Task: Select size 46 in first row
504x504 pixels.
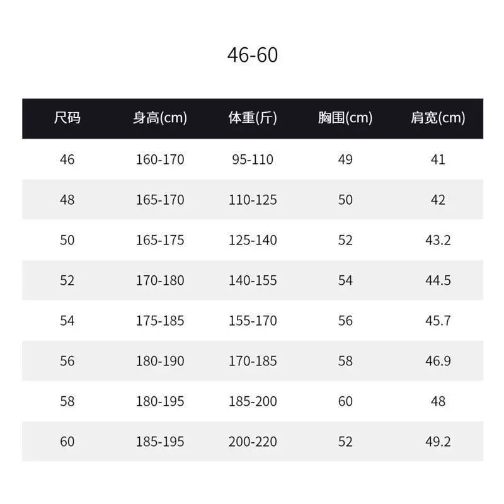Action: point(67,159)
